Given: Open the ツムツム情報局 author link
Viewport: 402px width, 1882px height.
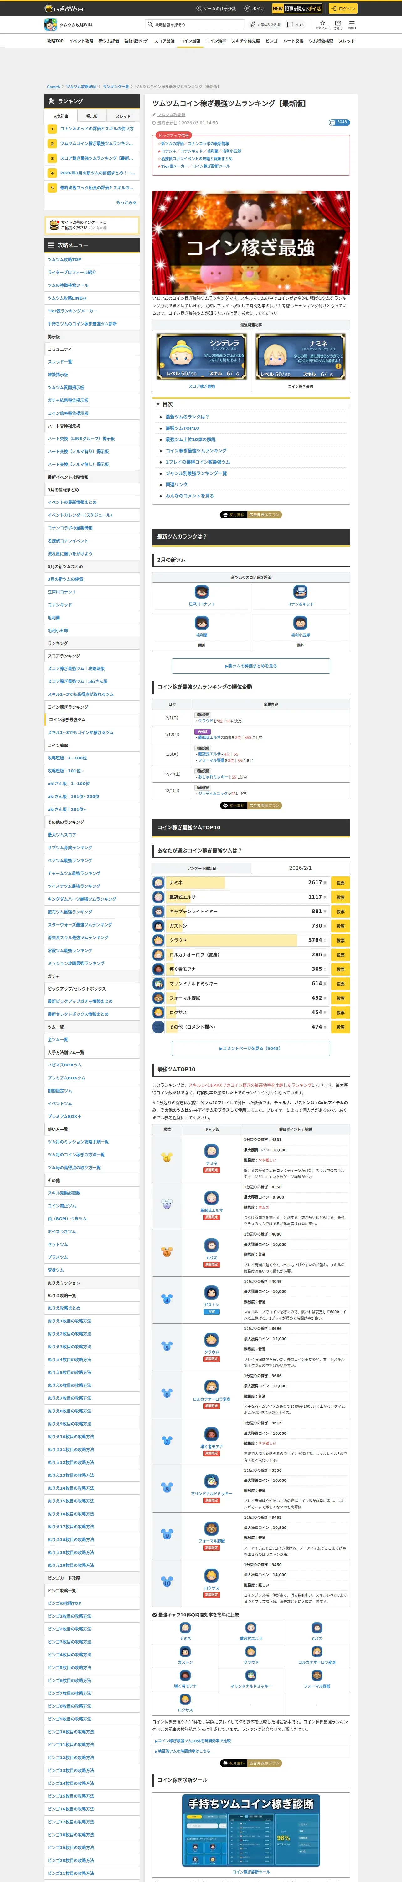Looking at the screenshot, I should pyautogui.click(x=172, y=115).
